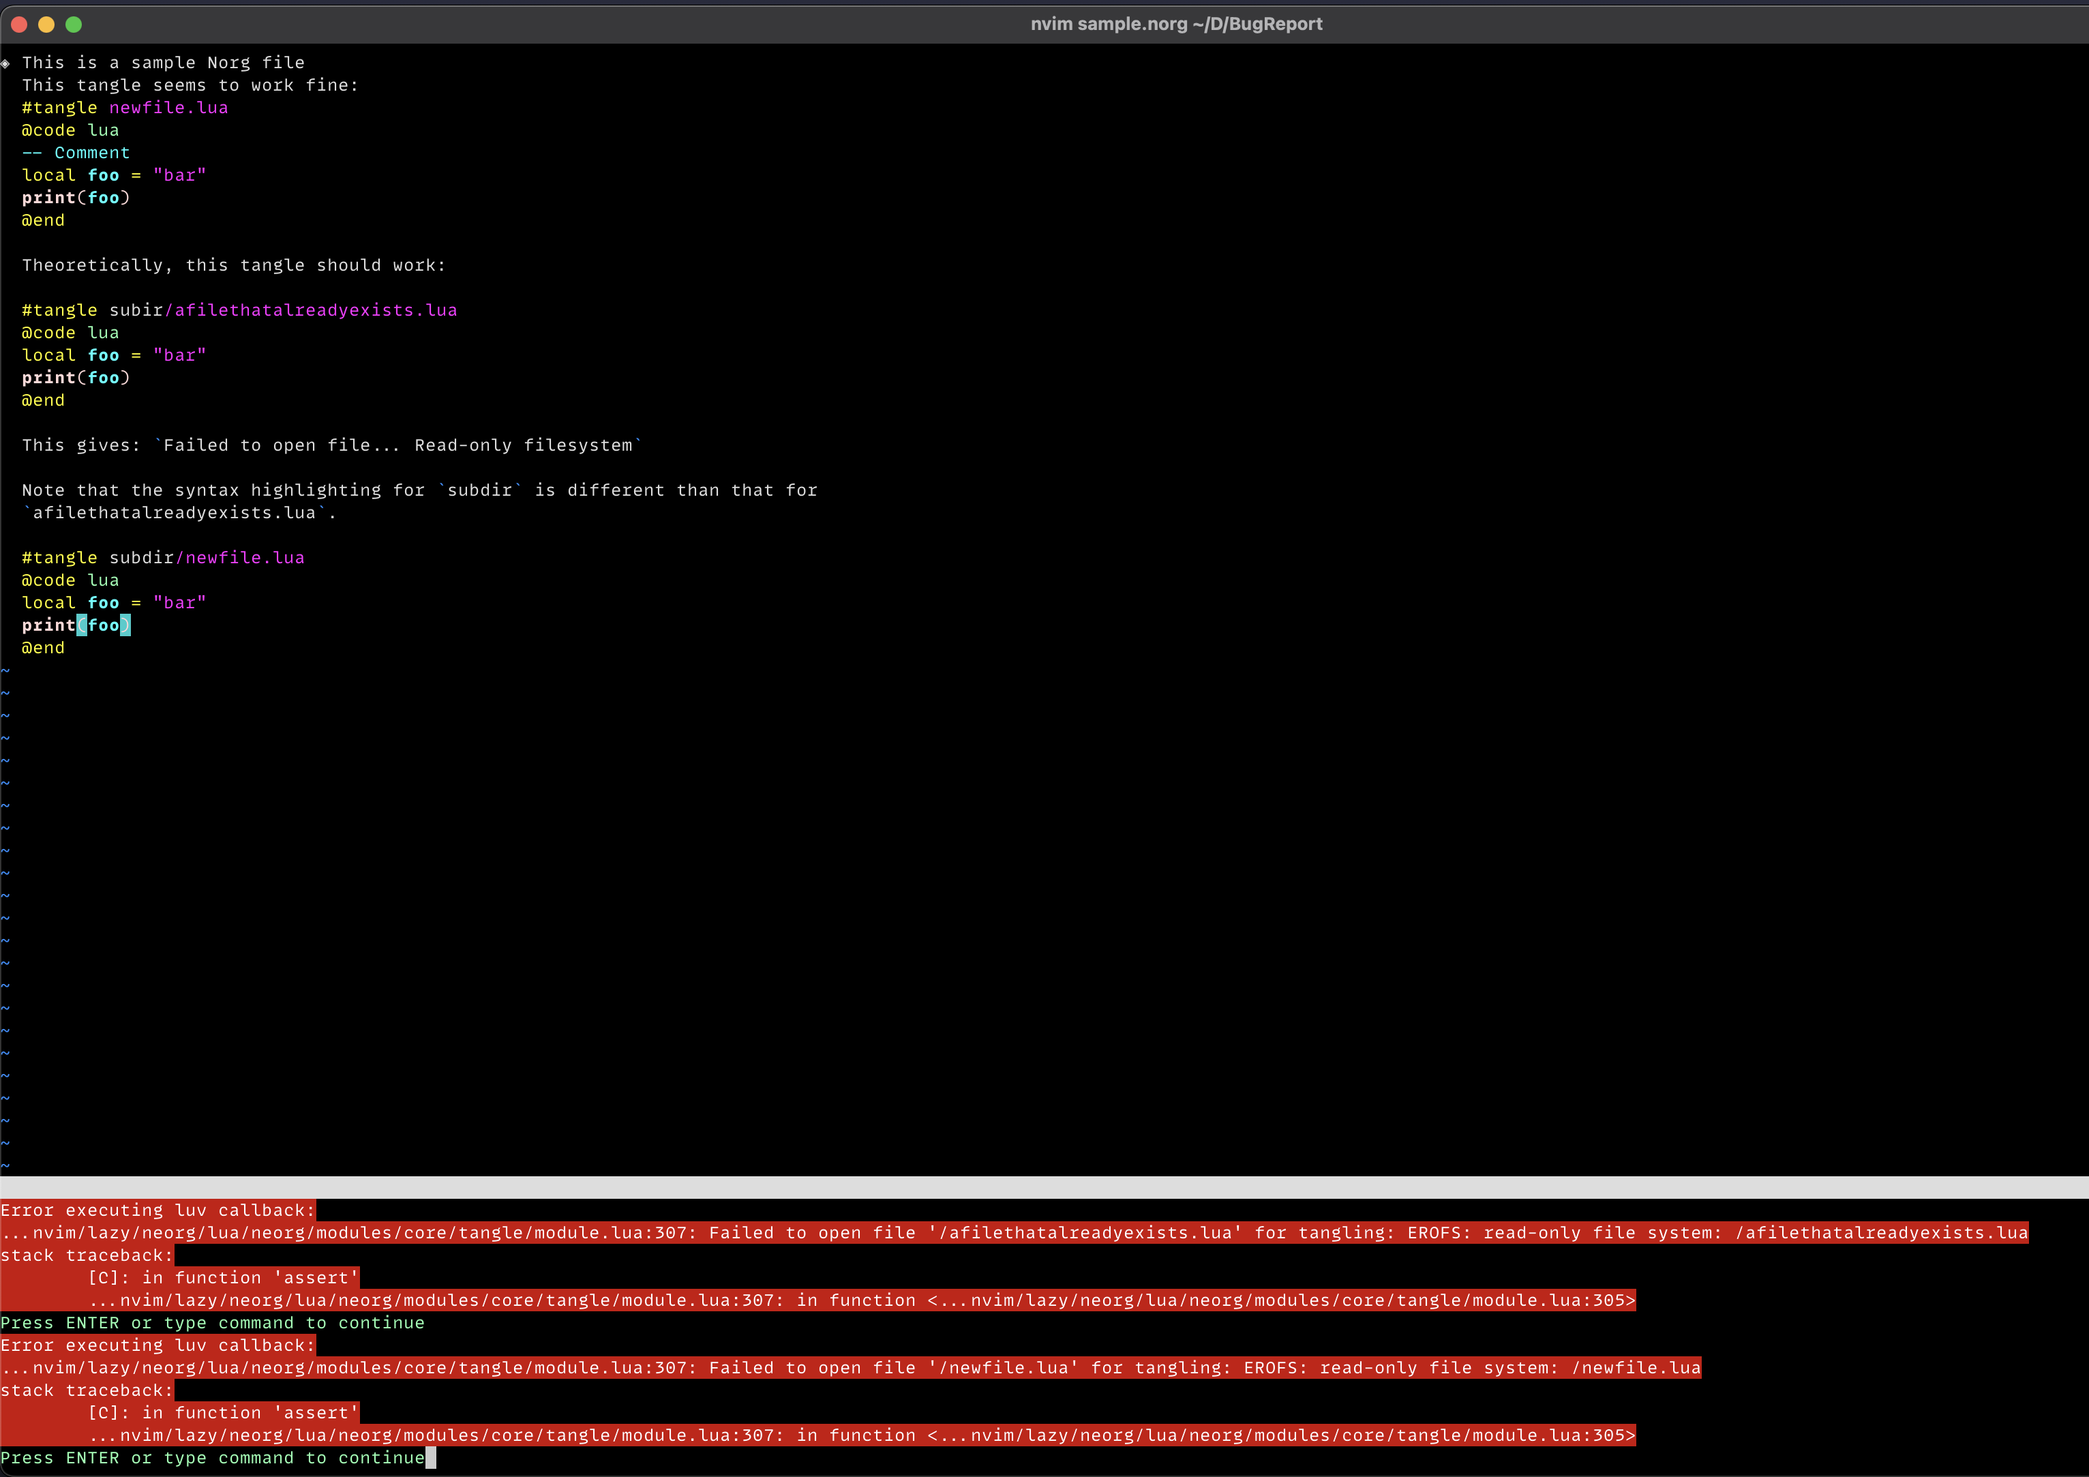The image size is (2089, 1477).
Task: Select the backticked subdir text in note
Action: tap(482, 490)
